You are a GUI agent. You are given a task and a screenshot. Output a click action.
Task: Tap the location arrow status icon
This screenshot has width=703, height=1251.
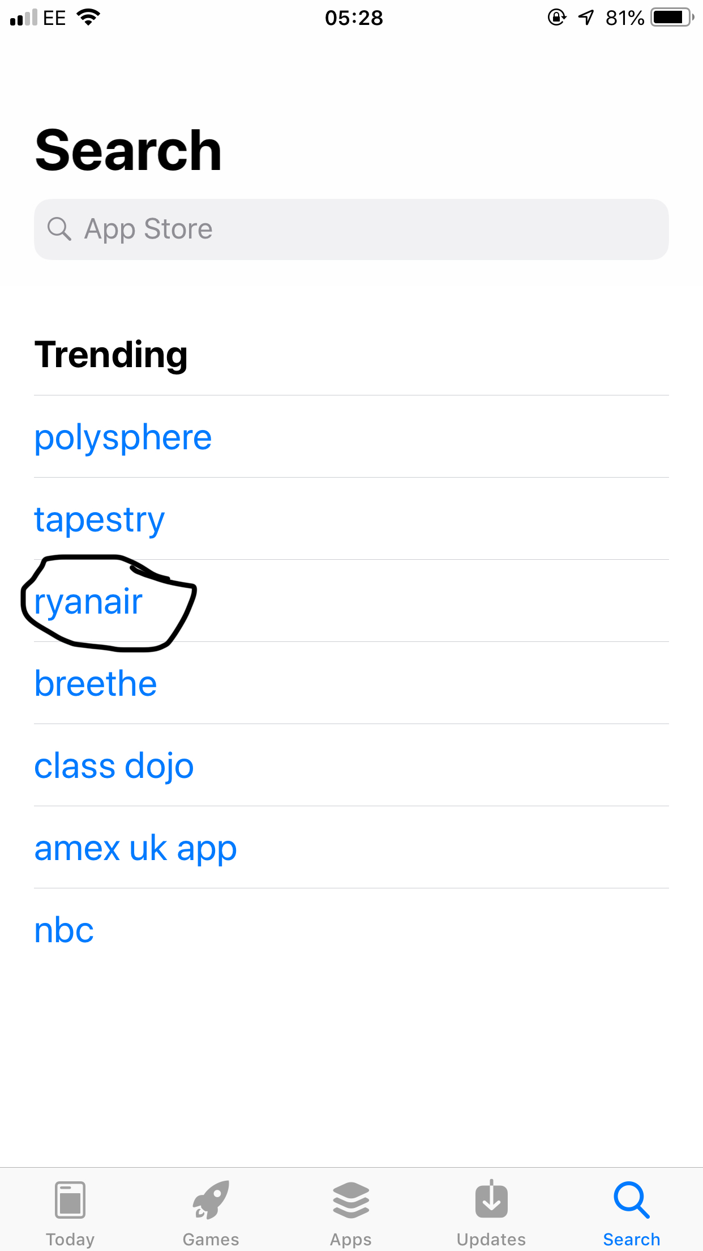click(586, 18)
